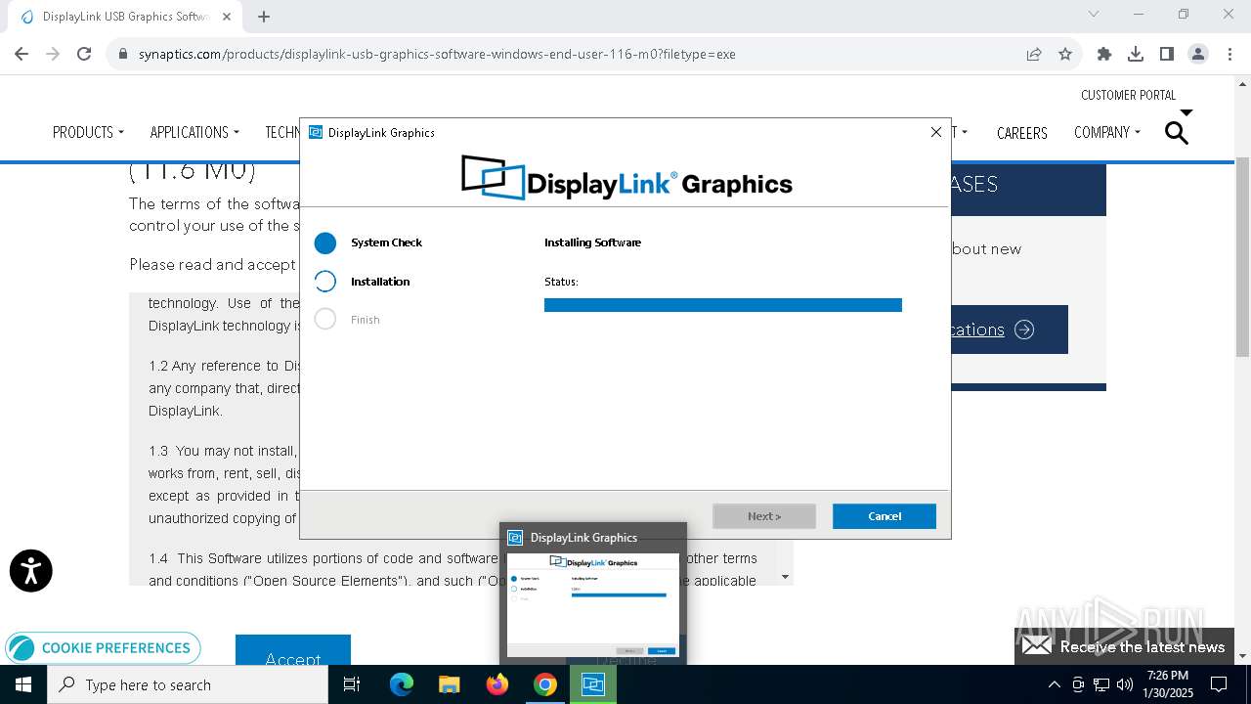Click the envelope icon on news banner
Image resolution: width=1251 pixels, height=704 pixels.
pyautogui.click(x=1037, y=645)
